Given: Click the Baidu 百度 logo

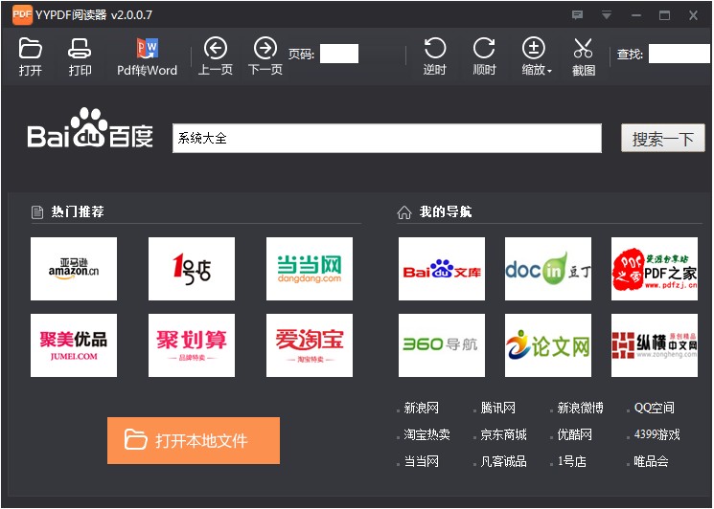Looking at the screenshot, I should click(90, 128).
